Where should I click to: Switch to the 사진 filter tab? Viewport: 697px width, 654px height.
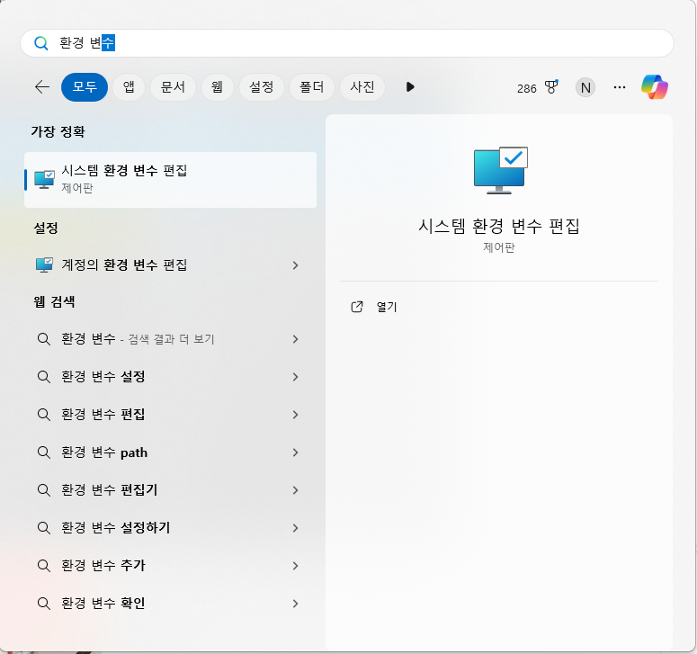[362, 86]
